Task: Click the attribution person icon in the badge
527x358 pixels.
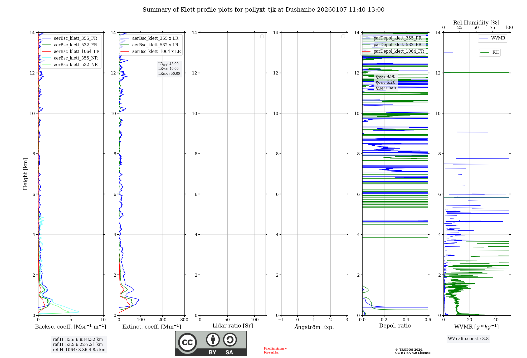Action: point(213,340)
